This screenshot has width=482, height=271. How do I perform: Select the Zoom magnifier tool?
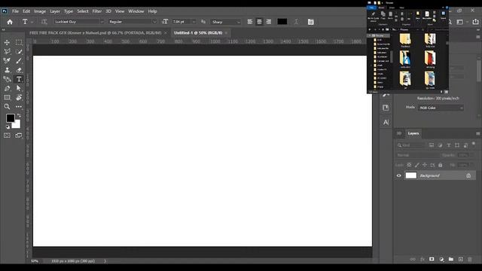click(x=7, y=107)
